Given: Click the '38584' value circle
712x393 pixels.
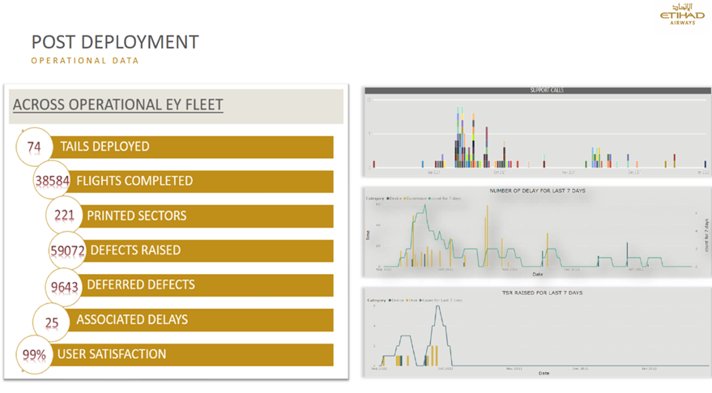Looking at the screenshot, I should point(52,181).
